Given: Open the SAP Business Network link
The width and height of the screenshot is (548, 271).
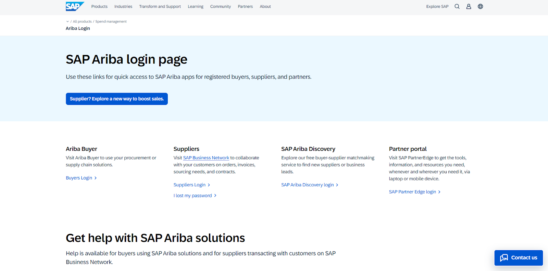Looking at the screenshot, I should (x=206, y=158).
